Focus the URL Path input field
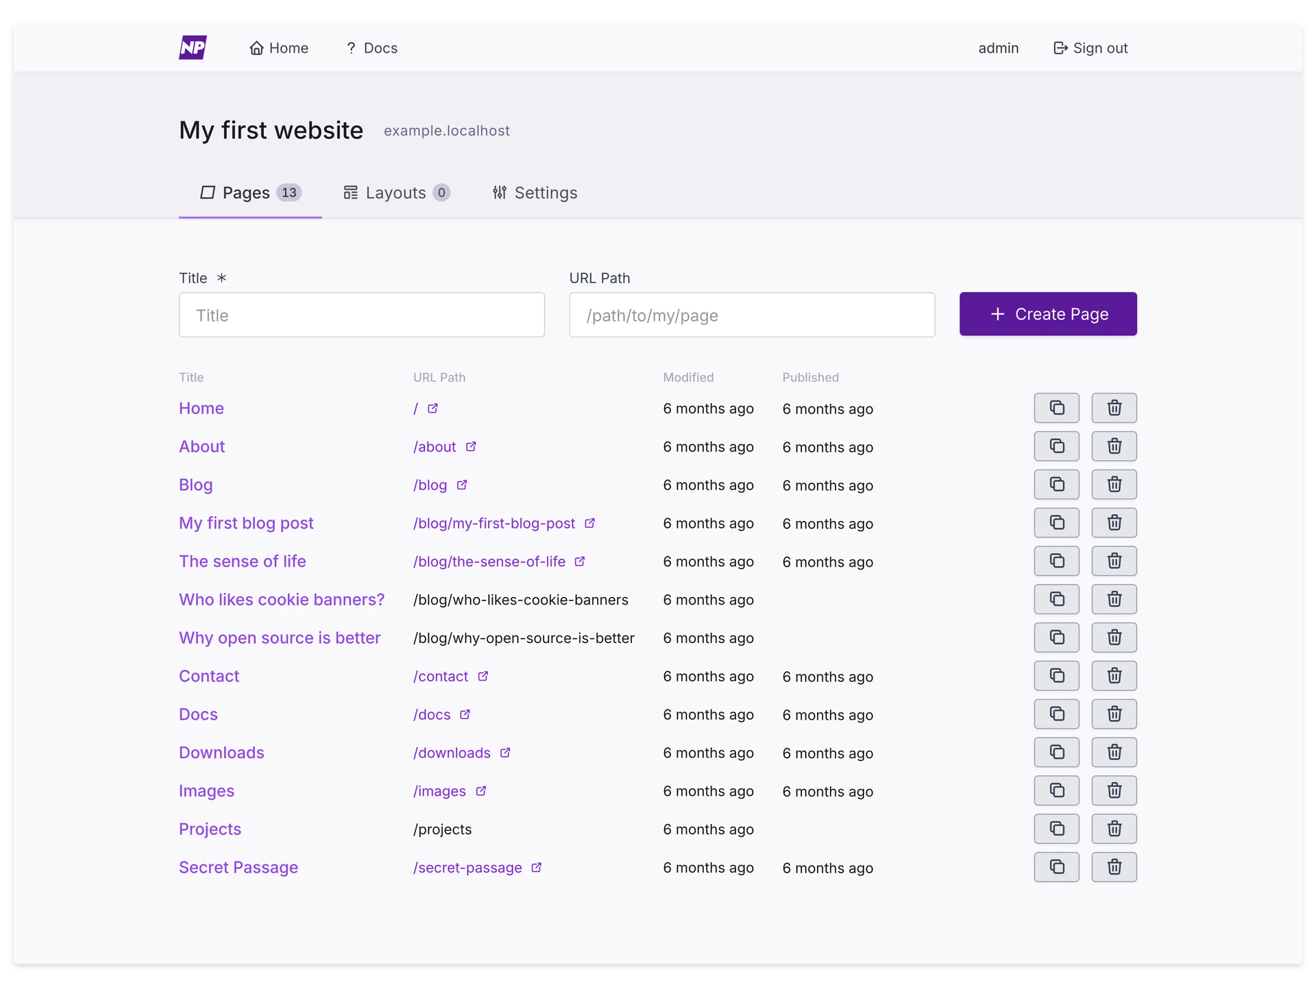The height and width of the screenshot is (987, 1316). coord(752,315)
